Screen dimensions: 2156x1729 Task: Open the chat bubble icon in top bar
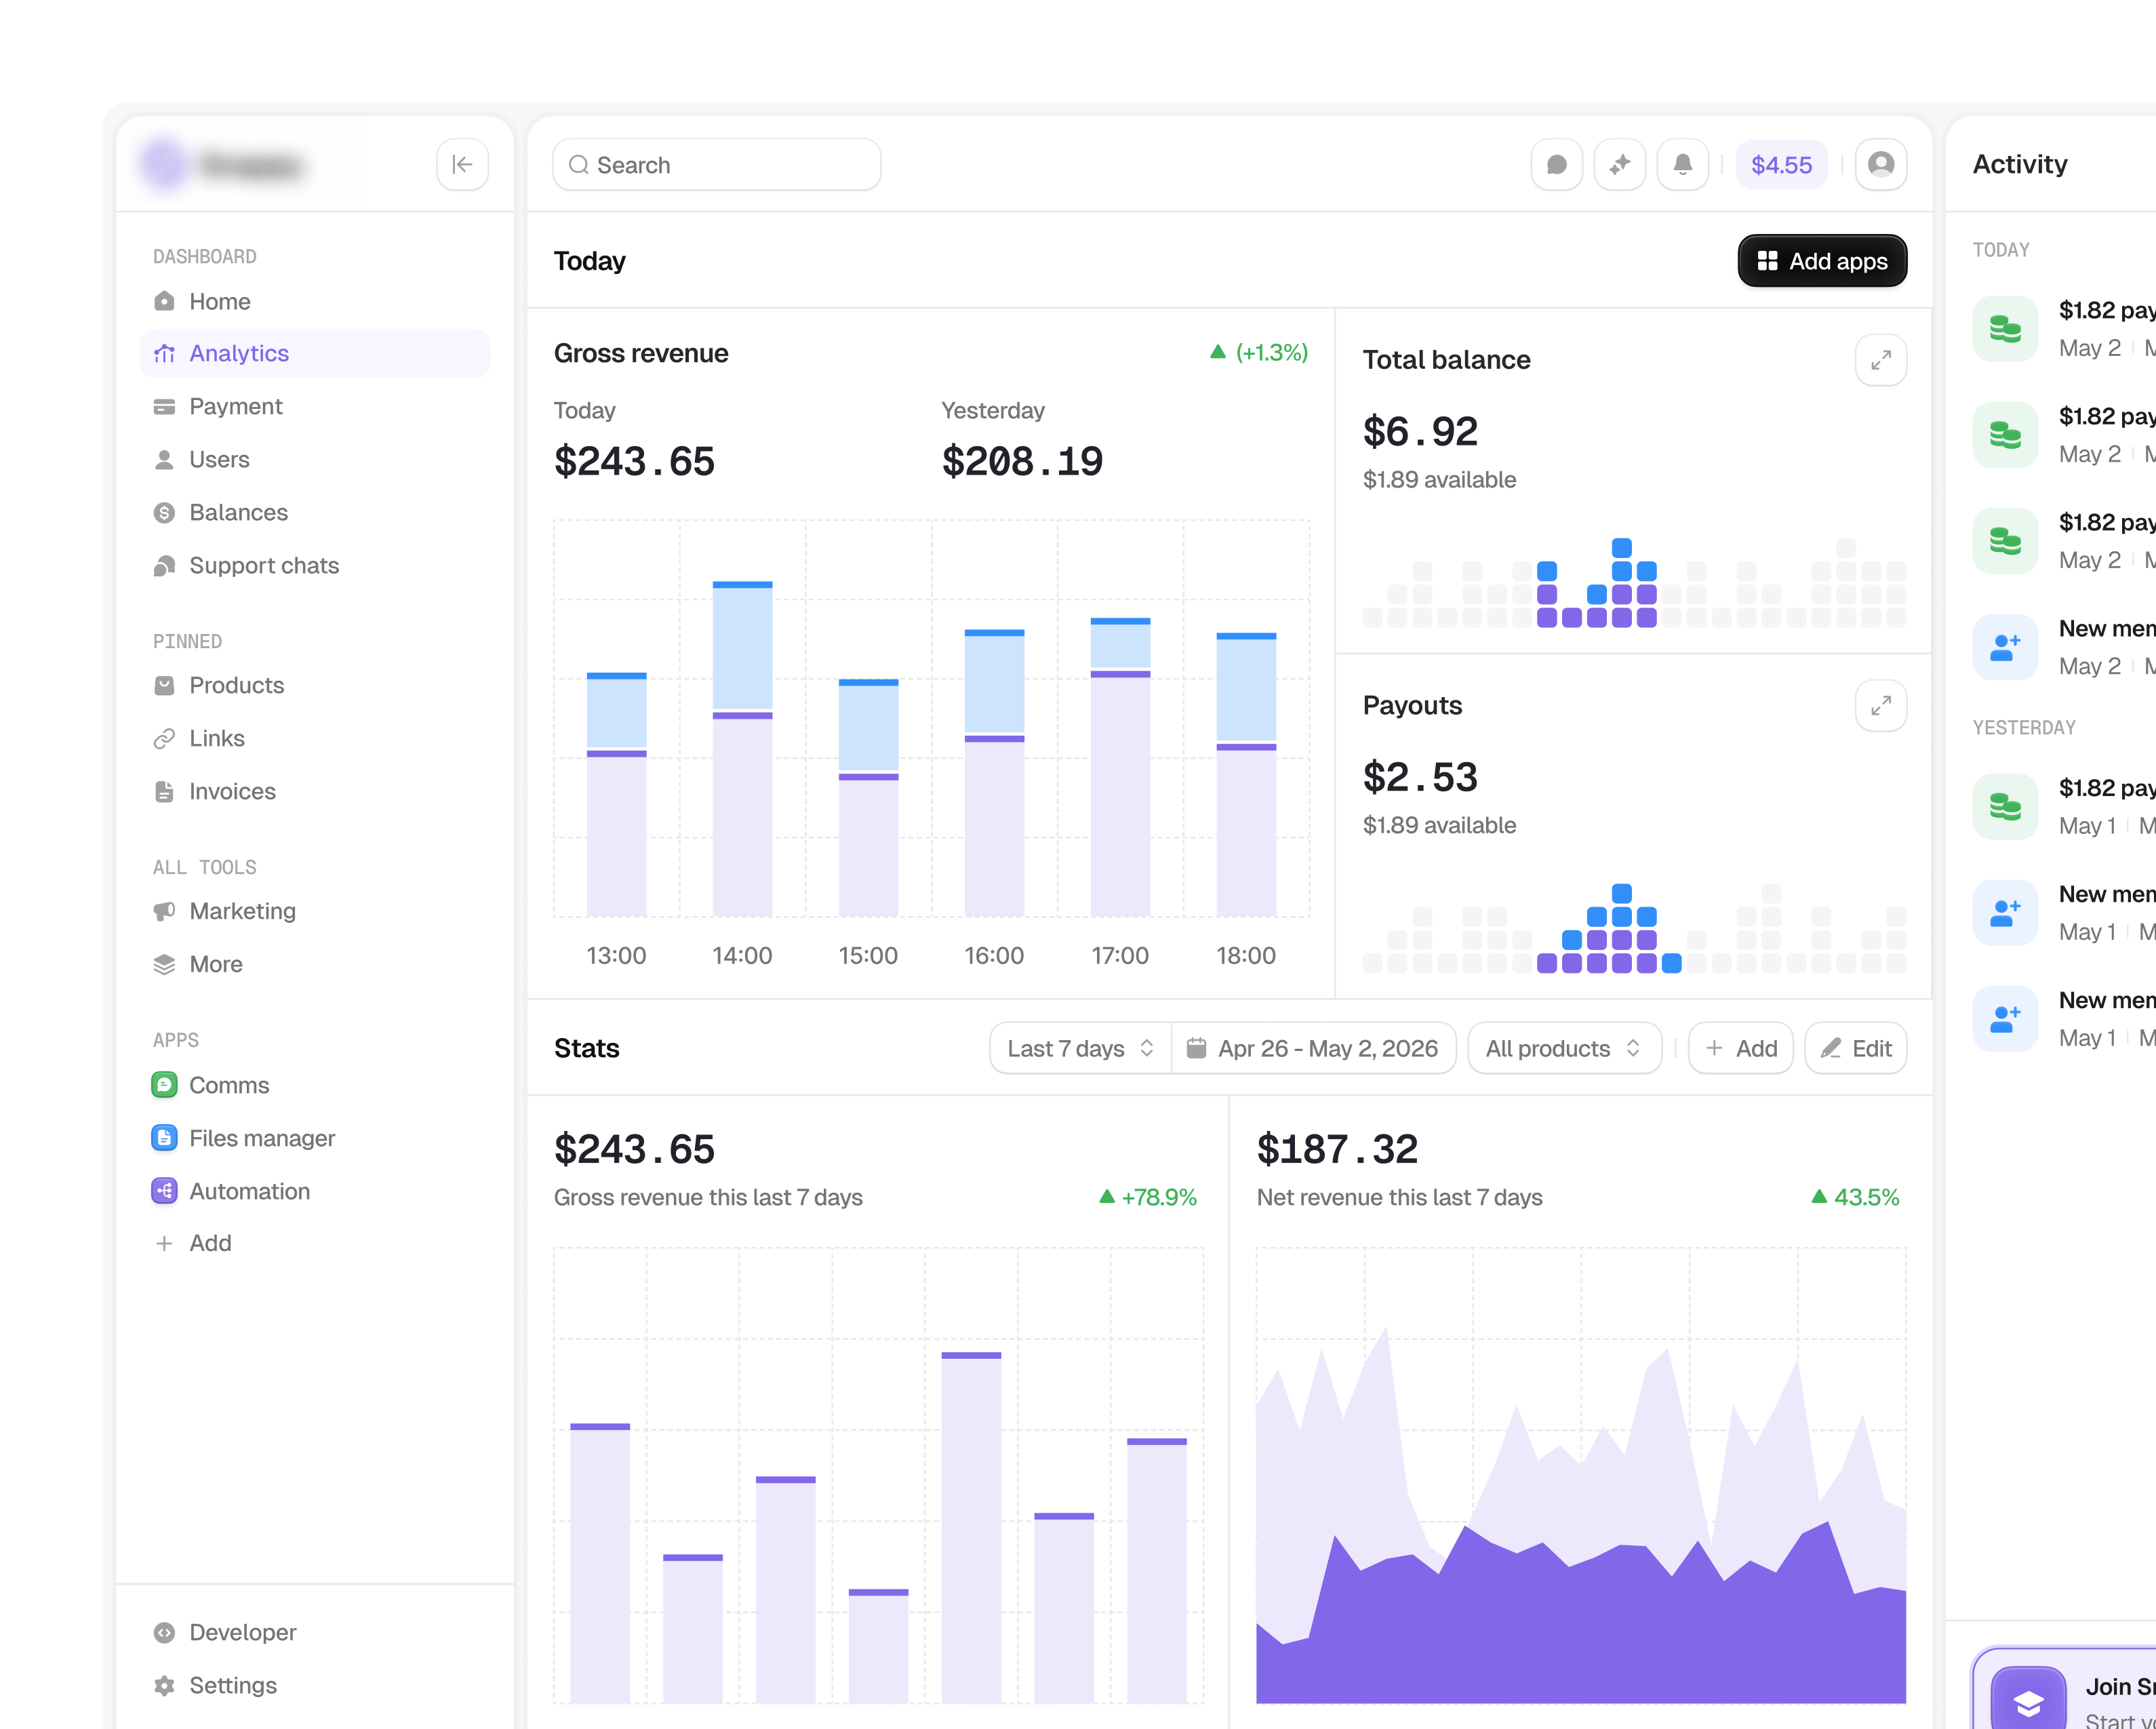click(1556, 164)
